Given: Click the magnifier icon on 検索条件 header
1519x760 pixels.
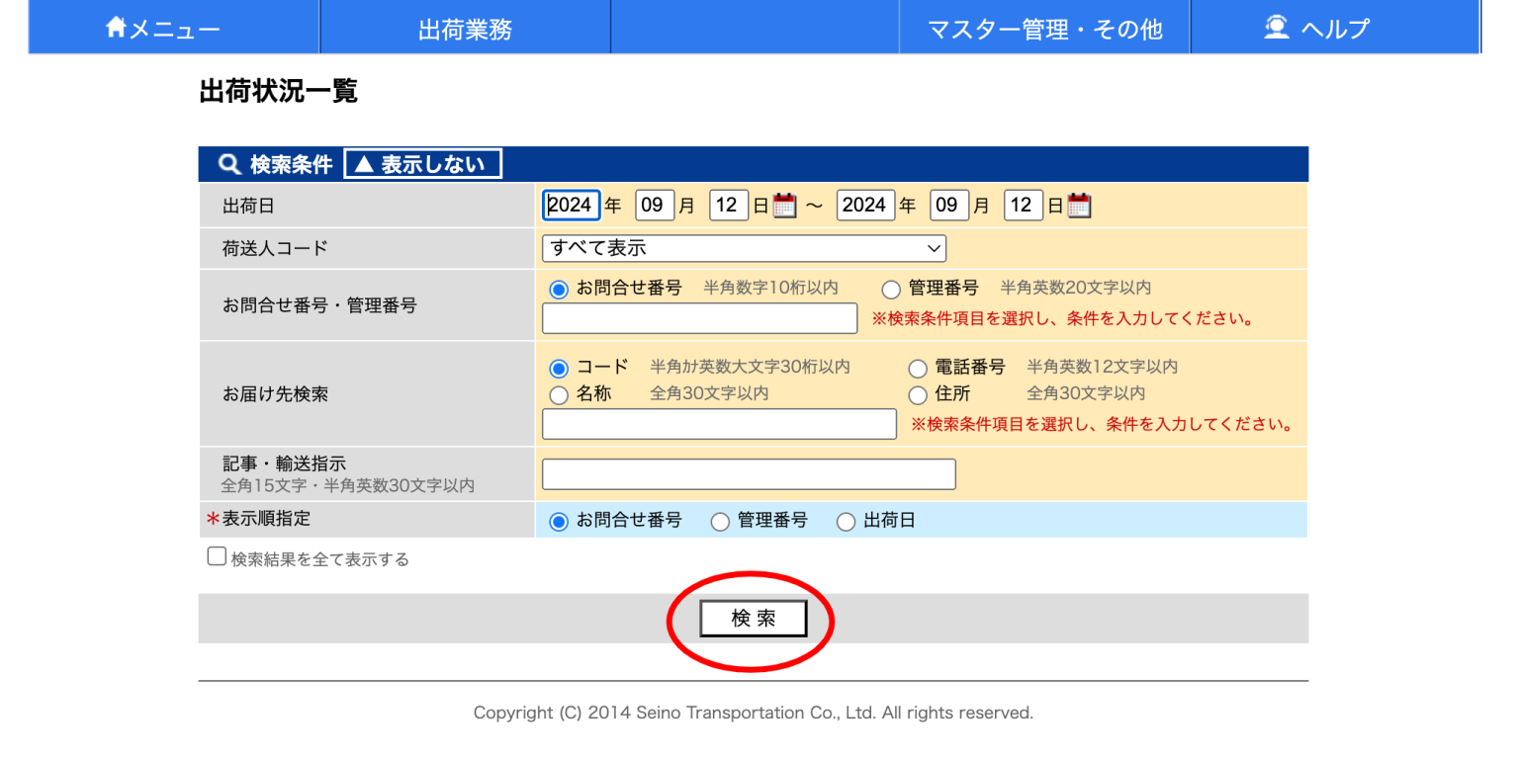Looking at the screenshot, I should point(228,163).
